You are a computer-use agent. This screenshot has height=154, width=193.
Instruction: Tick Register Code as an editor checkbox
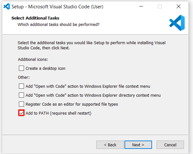tap(21, 104)
